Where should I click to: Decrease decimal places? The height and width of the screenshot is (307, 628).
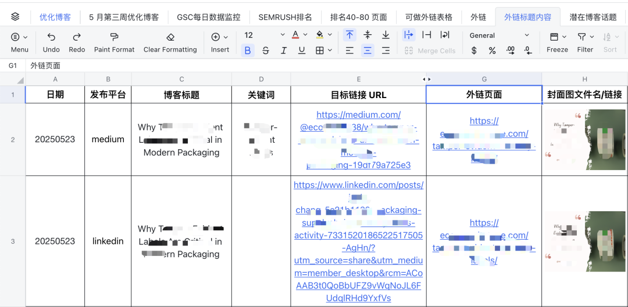528,50
